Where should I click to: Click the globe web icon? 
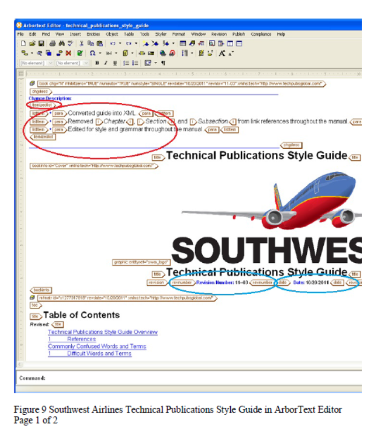[x=163, y=53]
